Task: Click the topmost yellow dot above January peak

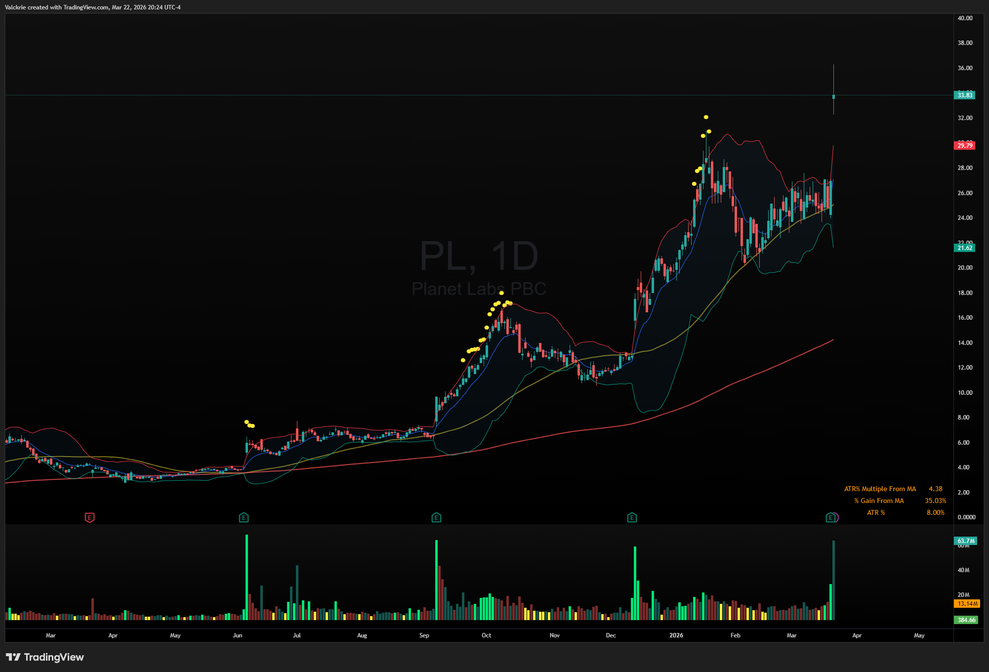Action: [x=706, y=117]
